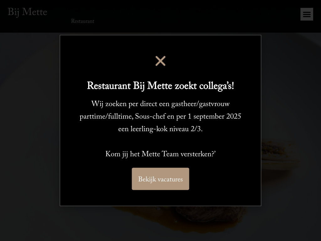Open the Restaurant link in the header
The width and height of the screenshot is (321, 241).
click(x=82, y=21)
